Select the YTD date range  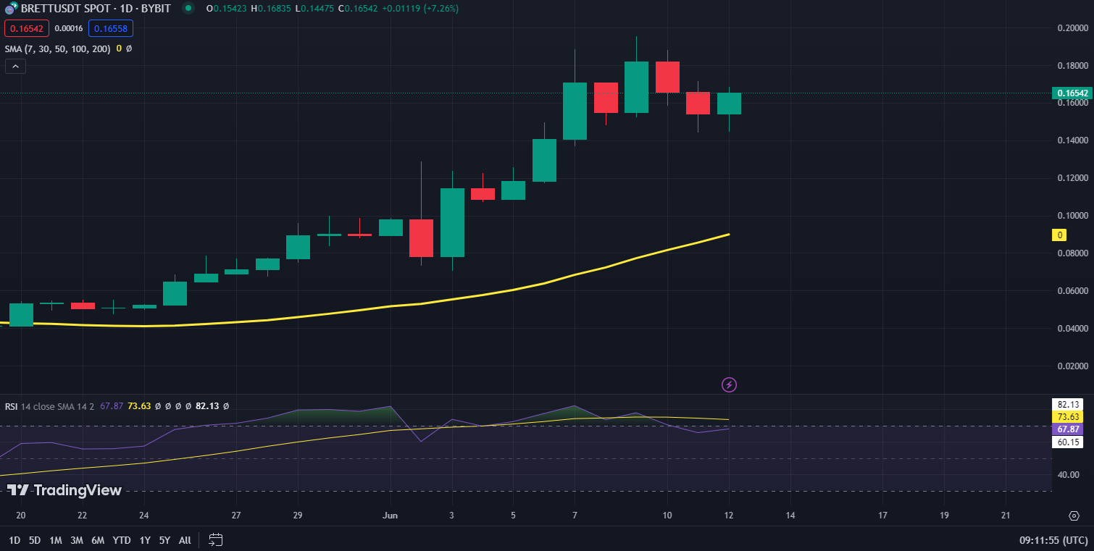[x=122, y=539]
